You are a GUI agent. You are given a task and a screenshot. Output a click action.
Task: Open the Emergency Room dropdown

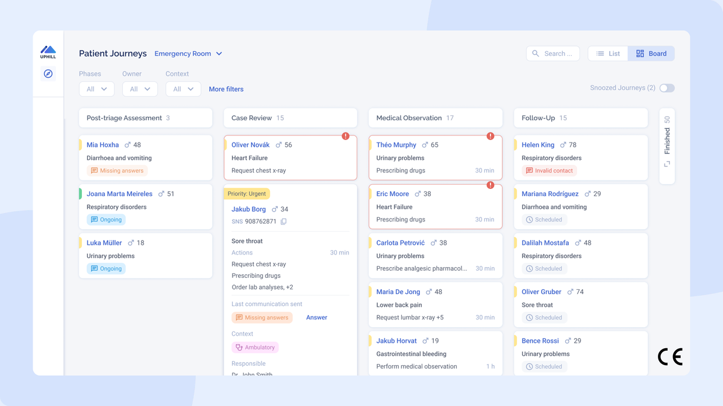click(189, 54)
